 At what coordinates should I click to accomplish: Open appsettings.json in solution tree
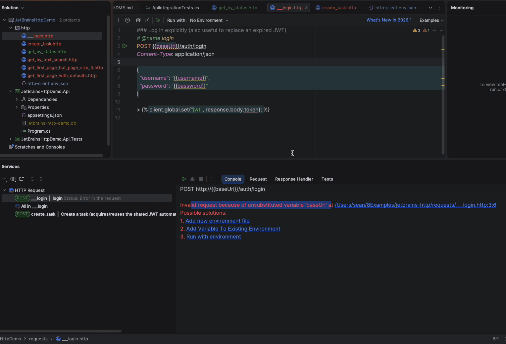[44, 115]
